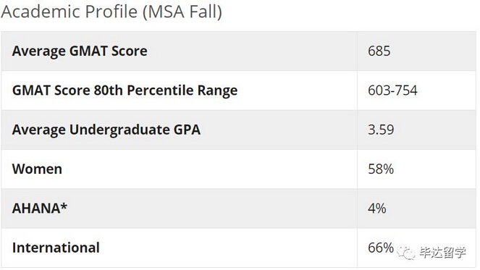Select the International row label

pyautogui.click(x=56, y=248)
